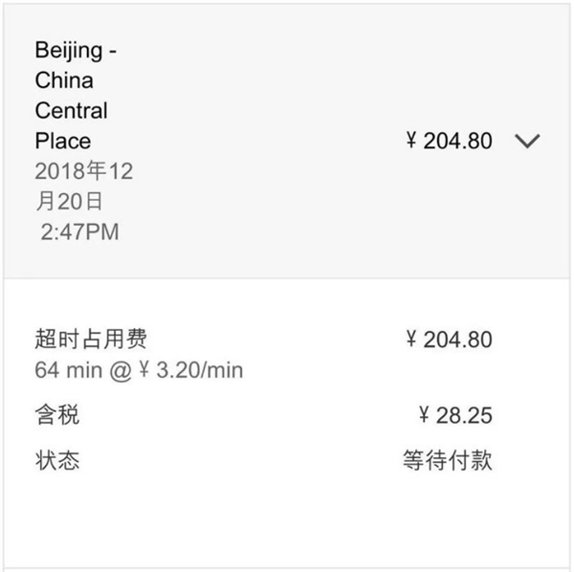Viewport: 574px width, 572px height.
Task: Select the 2:47PM timestamp
Action: (x=79, y=231)
